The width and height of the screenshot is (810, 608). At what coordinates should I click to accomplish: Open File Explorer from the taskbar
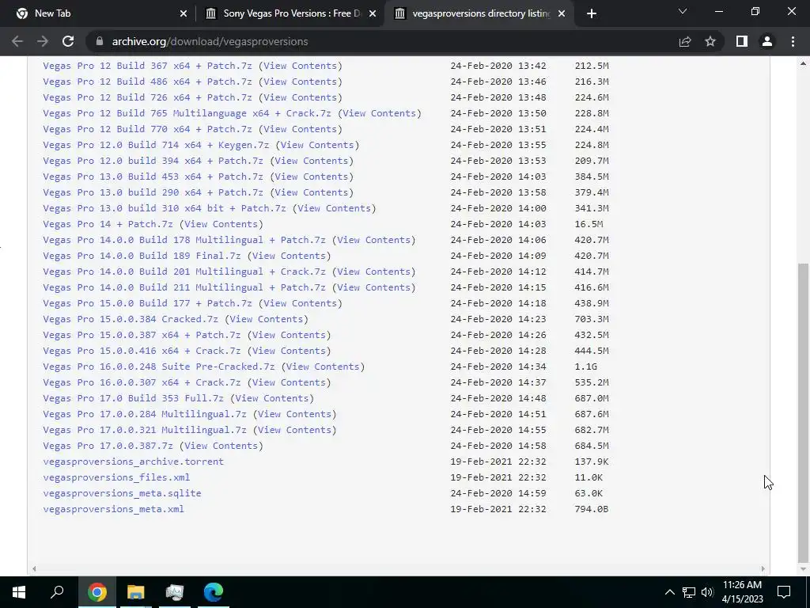tap(136, 592)
